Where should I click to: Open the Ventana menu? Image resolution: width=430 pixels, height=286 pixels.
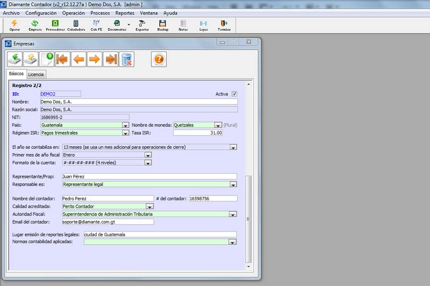click(x=149, y=13)
